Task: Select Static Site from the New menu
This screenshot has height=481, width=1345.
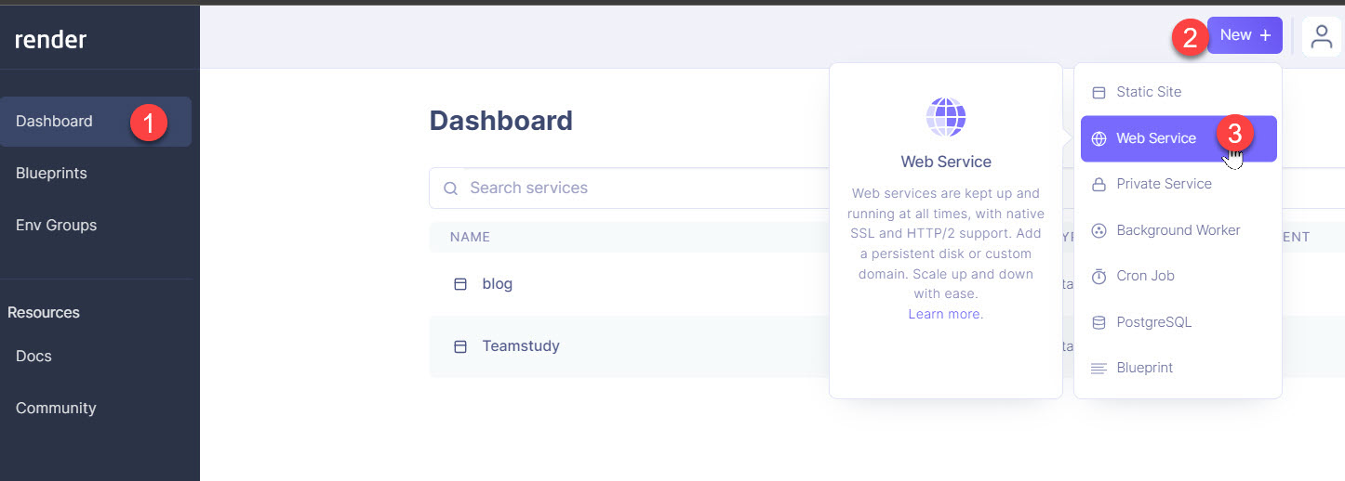Action: [x=1149, y=92]
